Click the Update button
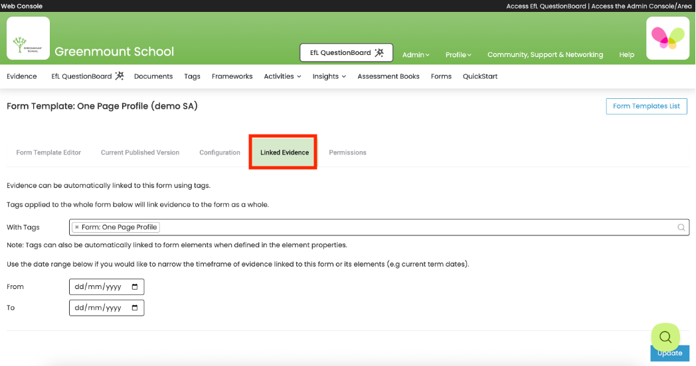Screen dimensions: 696x366 point(670,353)
